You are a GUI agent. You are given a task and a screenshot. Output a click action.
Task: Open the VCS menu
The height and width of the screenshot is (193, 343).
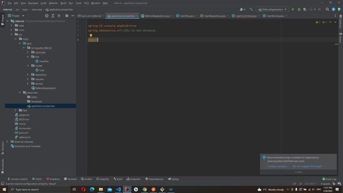86,3
